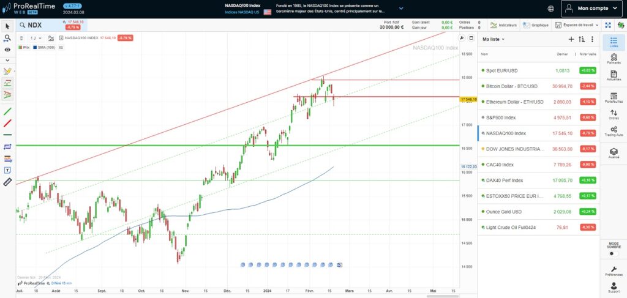Select Spot EUR/USD in the list
627x298 pixels.
coord(539,70)
